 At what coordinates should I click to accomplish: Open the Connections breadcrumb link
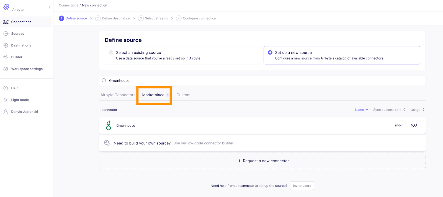(x=68, y=5)
